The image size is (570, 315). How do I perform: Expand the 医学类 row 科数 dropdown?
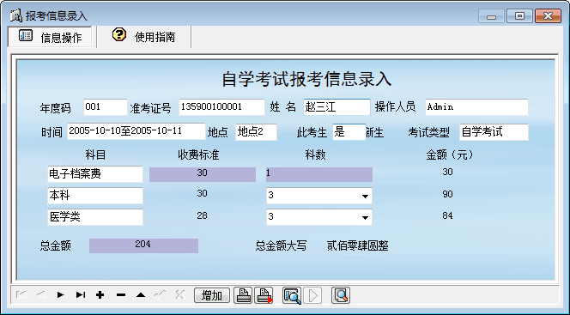point(365,218)
